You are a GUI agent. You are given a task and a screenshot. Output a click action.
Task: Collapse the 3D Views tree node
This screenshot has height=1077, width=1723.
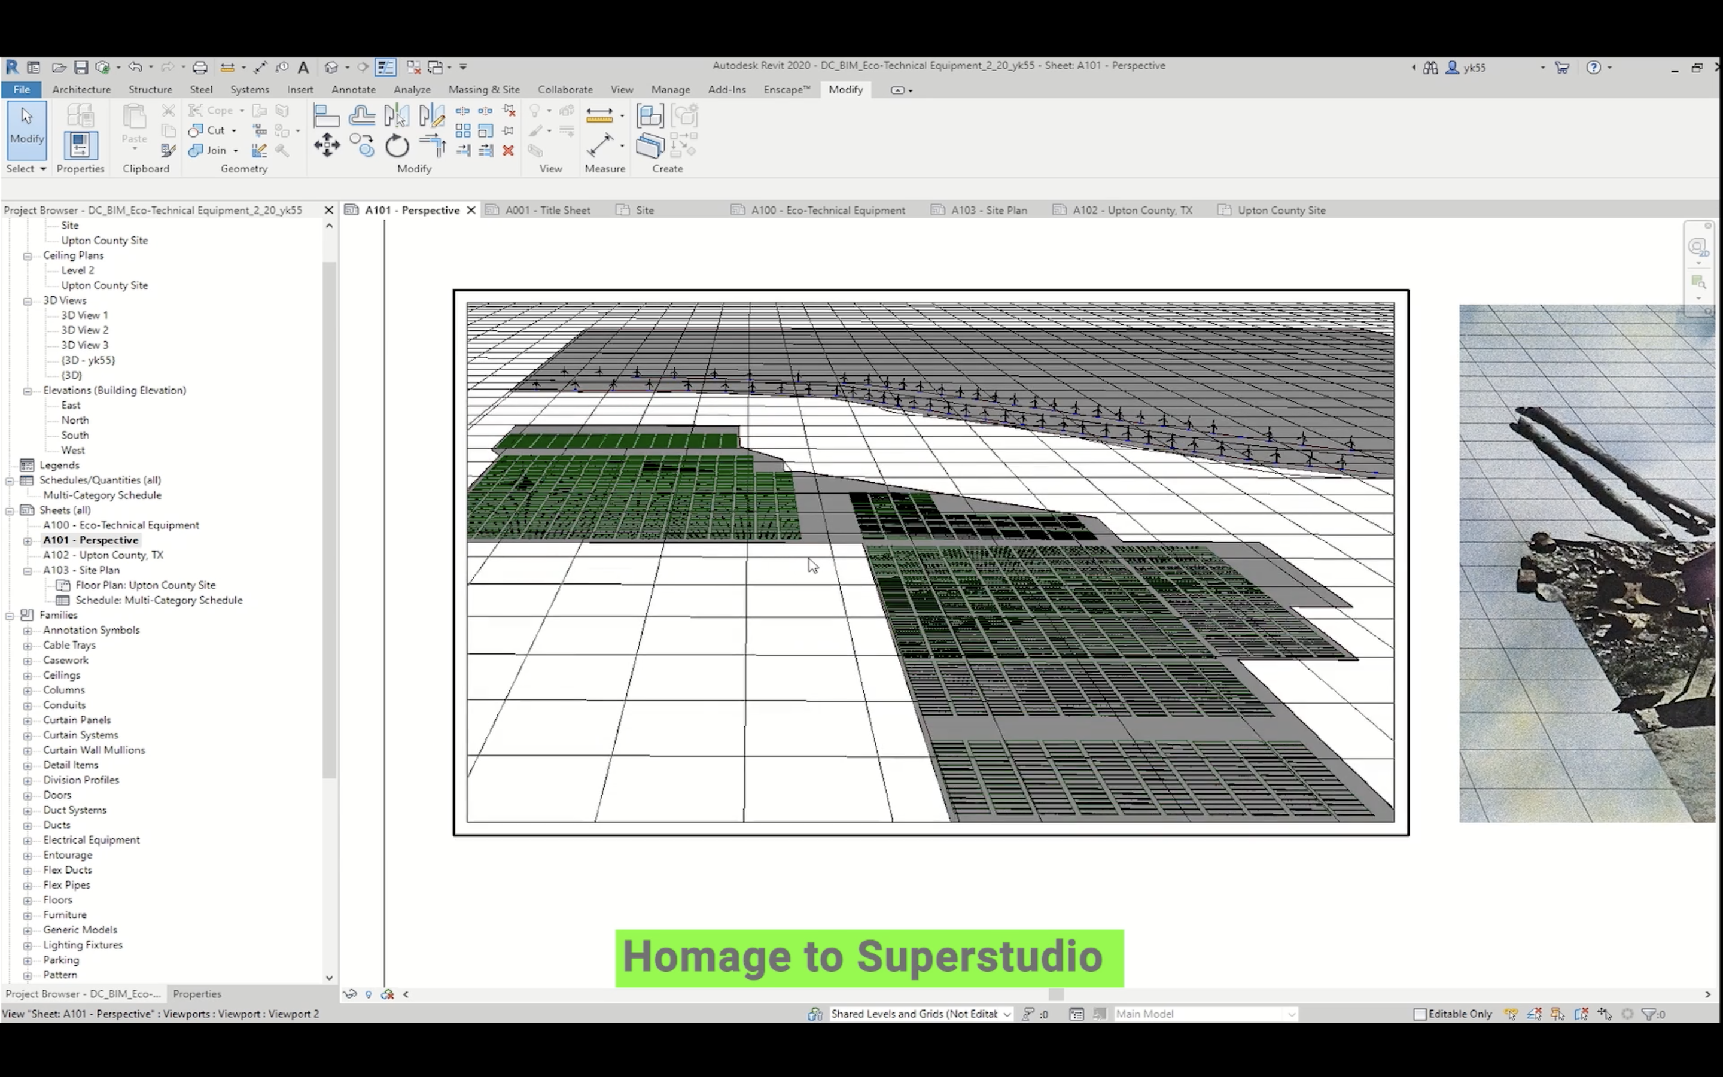point(27,300)
